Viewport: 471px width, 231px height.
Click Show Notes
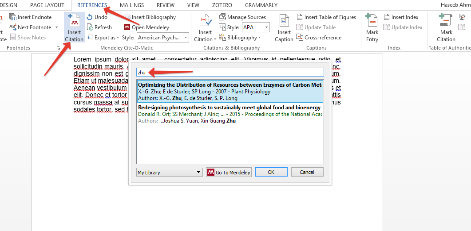[x=28, y=38]
